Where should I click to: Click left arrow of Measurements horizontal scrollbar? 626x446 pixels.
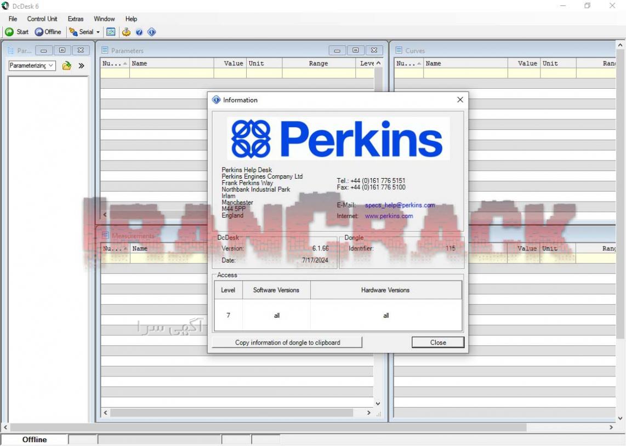(105, 413)
